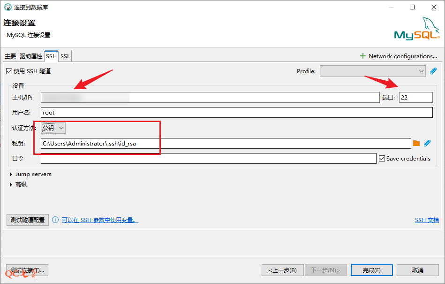Toggle the 使用 SSH 隧道 checkbox
The image size is (445, 284).
[x=9, y=71]
